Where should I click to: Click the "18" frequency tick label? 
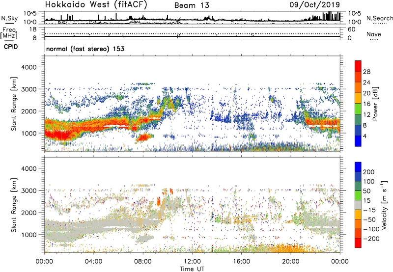33,29
